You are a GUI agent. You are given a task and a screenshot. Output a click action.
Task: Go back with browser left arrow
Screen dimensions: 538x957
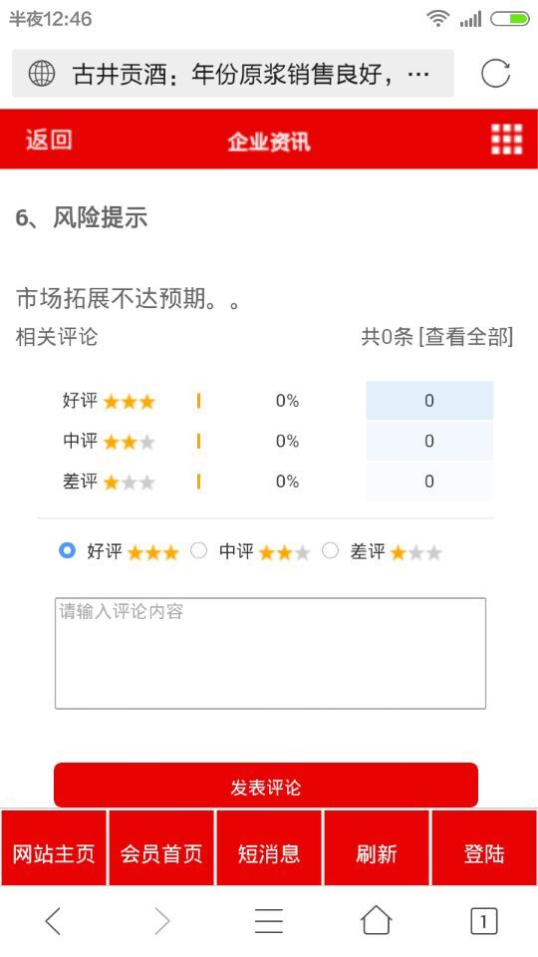tap(54, 920)
